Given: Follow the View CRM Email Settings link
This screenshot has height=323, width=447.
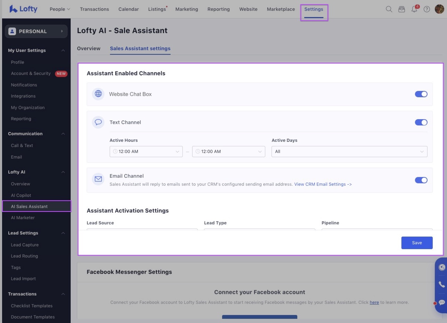Looking at the screenshot, I should (323, 184).
